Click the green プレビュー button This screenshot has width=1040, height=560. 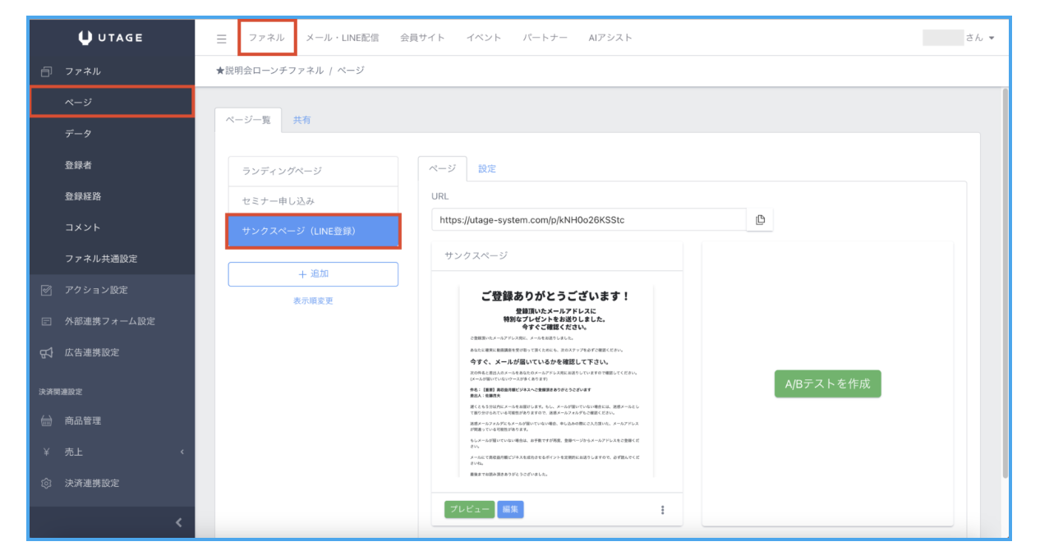point(470,509)
